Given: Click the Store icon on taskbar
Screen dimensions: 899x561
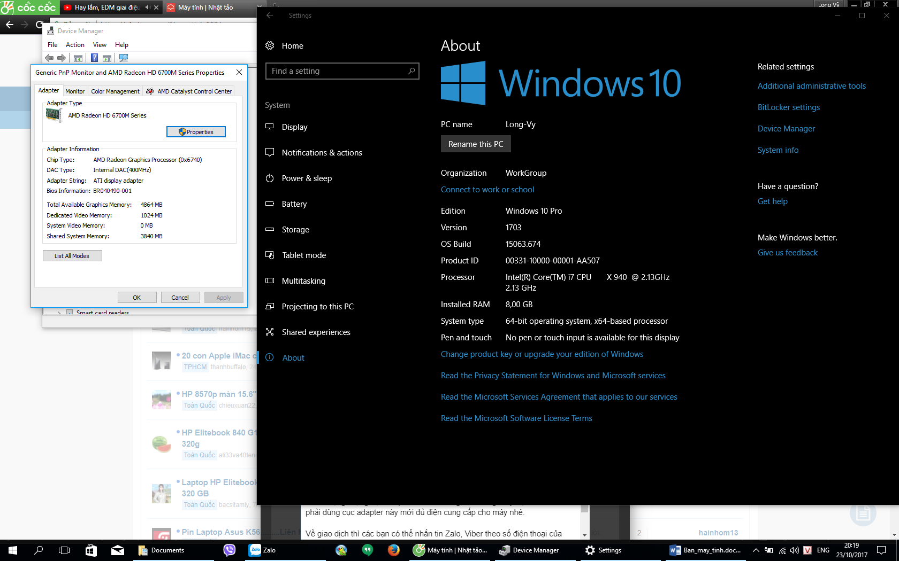Looking at the screenshot, I should [x=91, y=550].
